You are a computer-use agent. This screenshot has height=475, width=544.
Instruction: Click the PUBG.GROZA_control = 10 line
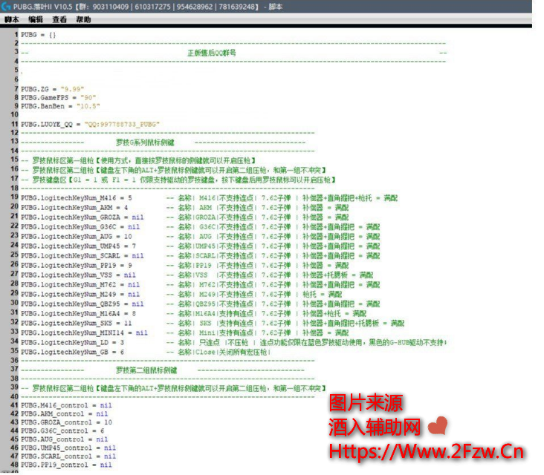pyautogui.click(x=66, y=422)
